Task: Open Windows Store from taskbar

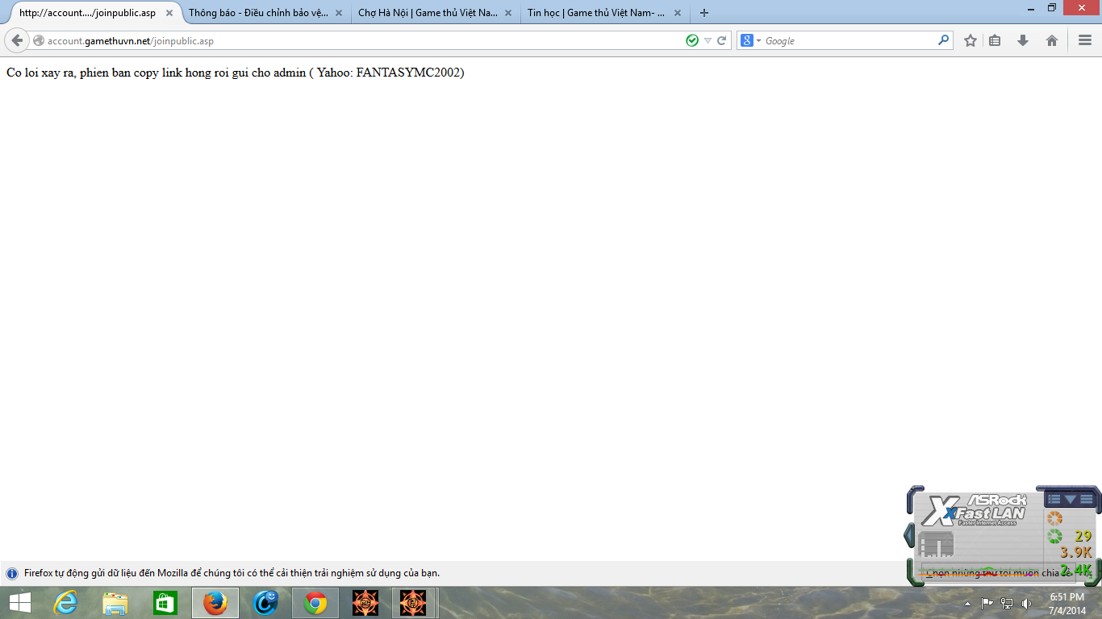Action: tap(165, 603)
